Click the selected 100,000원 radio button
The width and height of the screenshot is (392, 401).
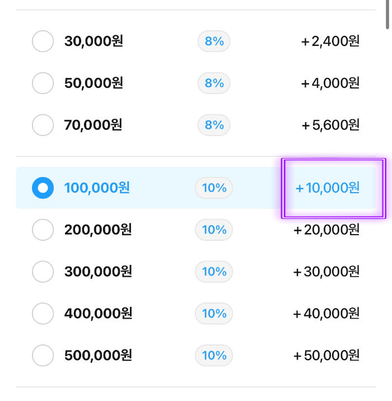[x=43, y=188]
